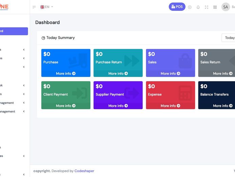Expand the sidebar item ending 'nagement' chevron
Screen dimensions: 235x177
(24, 103)
